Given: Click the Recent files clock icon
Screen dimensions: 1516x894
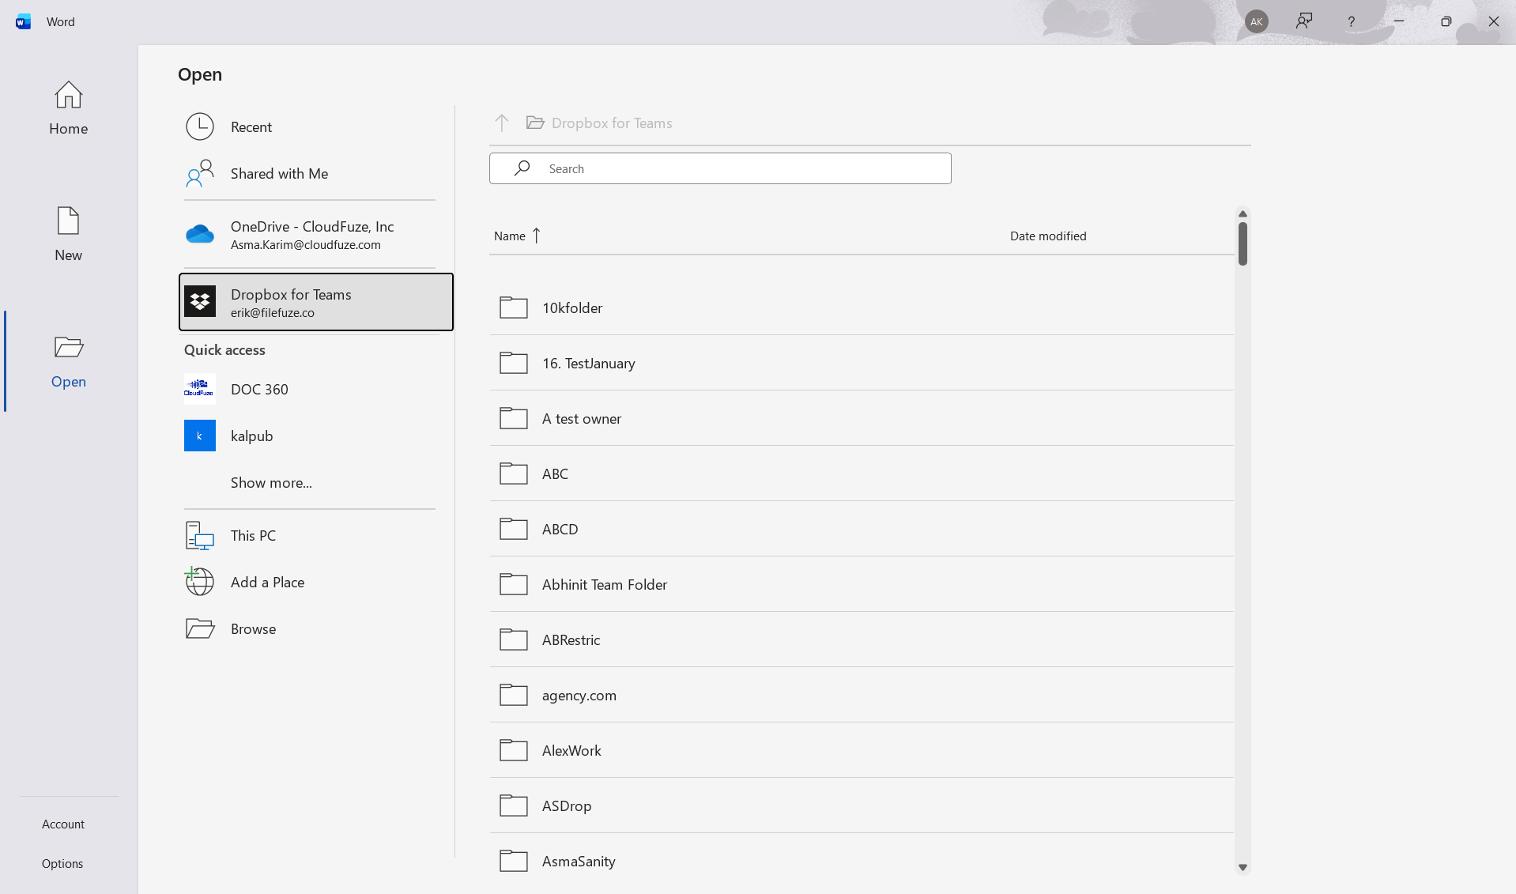Looking at the screenshot, I should point(199,126).
